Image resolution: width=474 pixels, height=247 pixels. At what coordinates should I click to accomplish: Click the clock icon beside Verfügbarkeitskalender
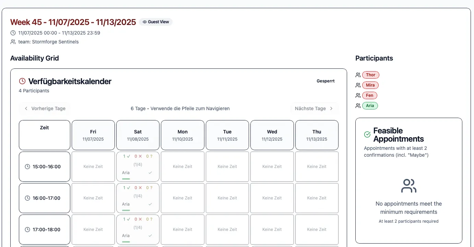coord(22,81)
